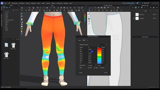Open the 3D Garment menu
The image size is (160, 90).
click(x=15, y=3)
